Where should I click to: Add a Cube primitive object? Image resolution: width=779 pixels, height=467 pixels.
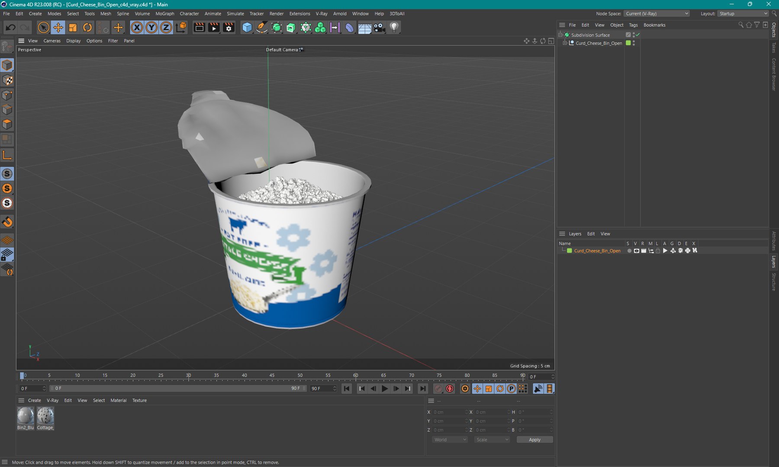[x=247, y=28]
